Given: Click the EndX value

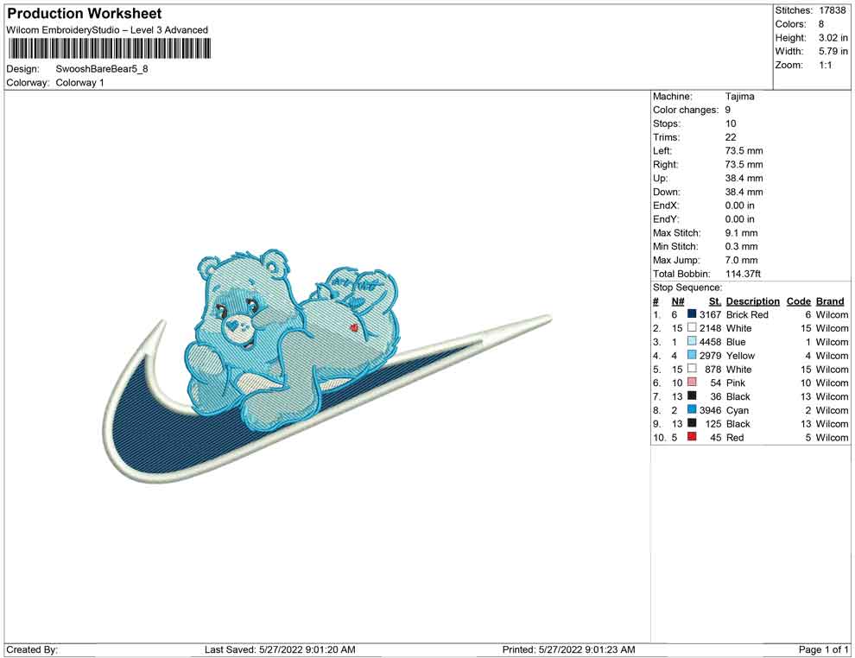Looking at the screenshot, I should 740,206.
